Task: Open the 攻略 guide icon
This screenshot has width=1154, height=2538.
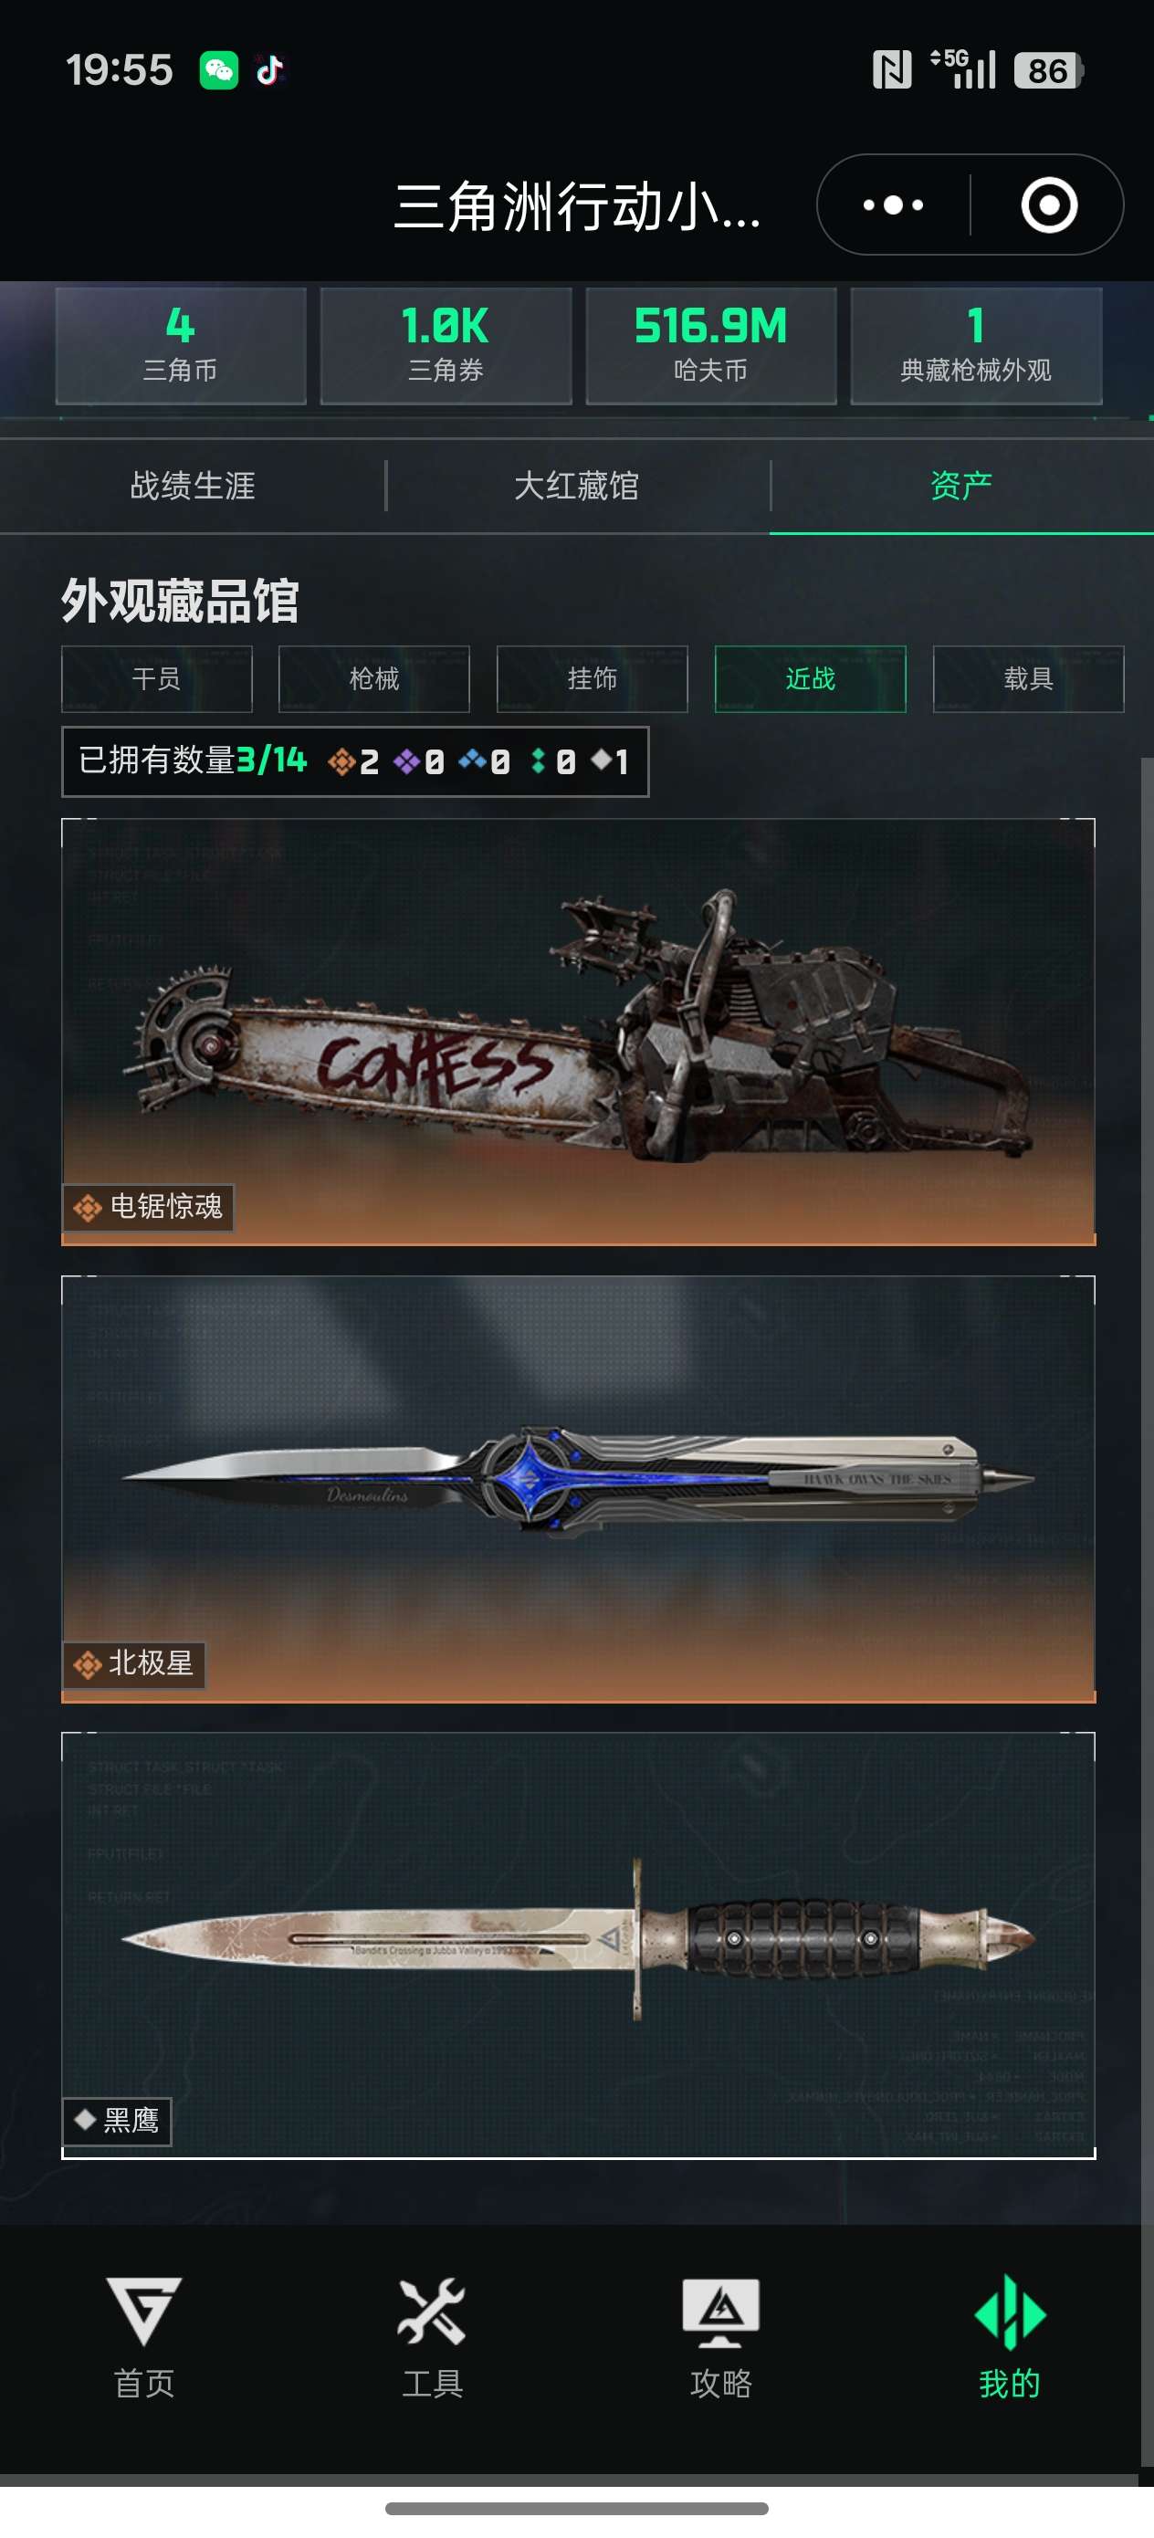Action: [720, 2336]
